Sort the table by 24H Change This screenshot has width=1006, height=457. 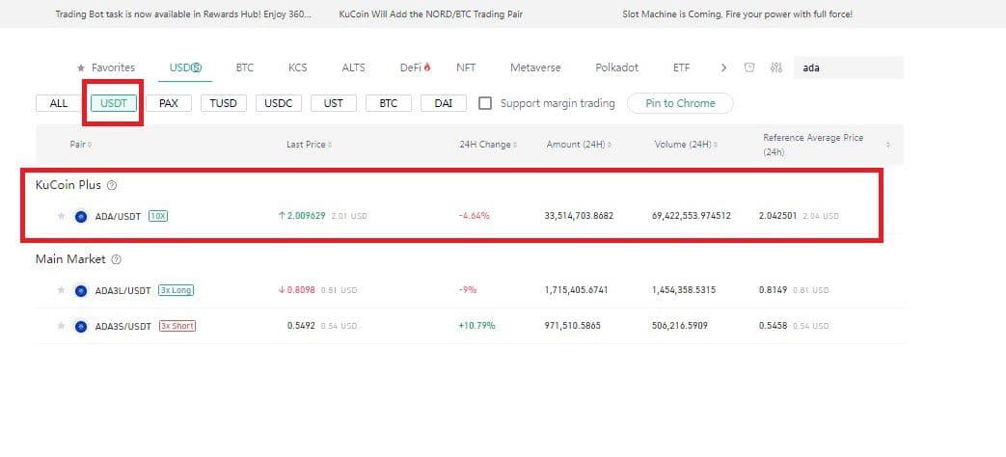[488, 145]
